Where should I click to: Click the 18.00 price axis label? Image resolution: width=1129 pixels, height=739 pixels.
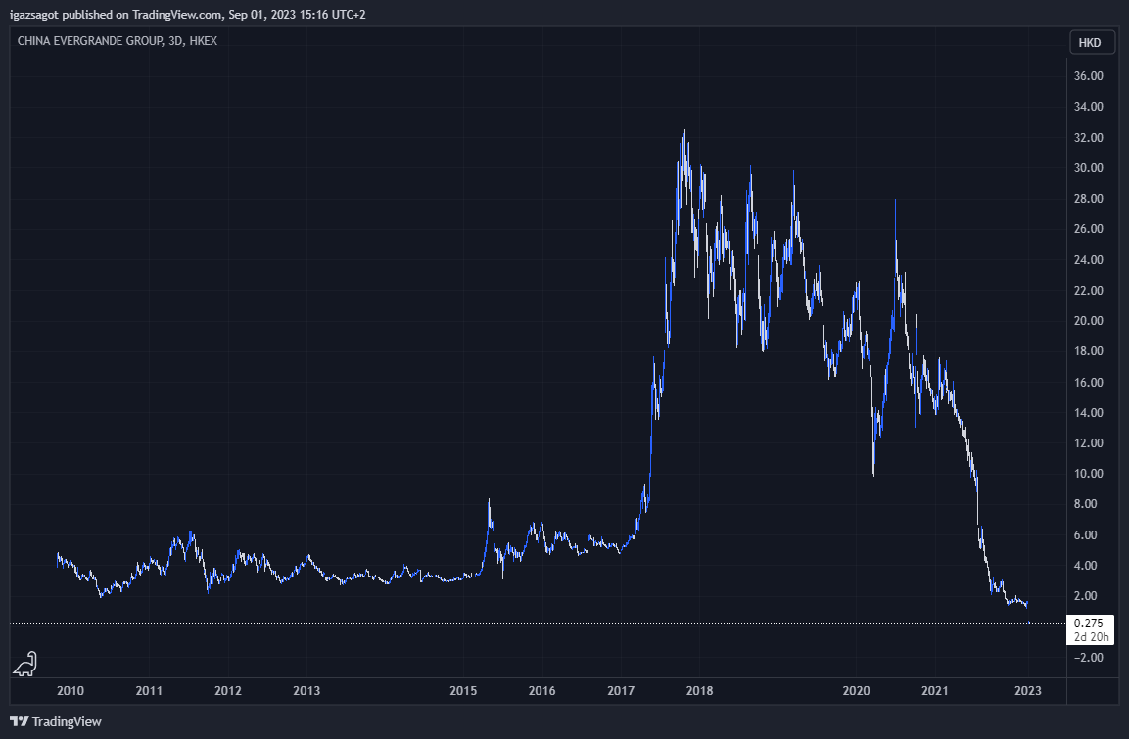[1088, 351]
